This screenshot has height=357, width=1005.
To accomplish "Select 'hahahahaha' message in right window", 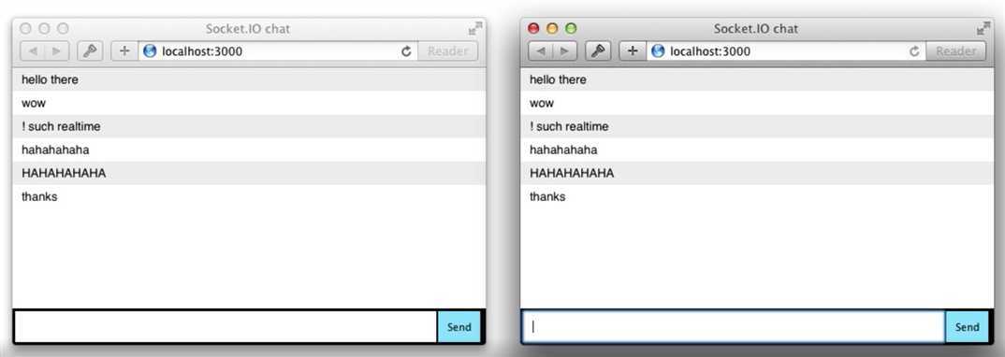I will coord(757,150).
